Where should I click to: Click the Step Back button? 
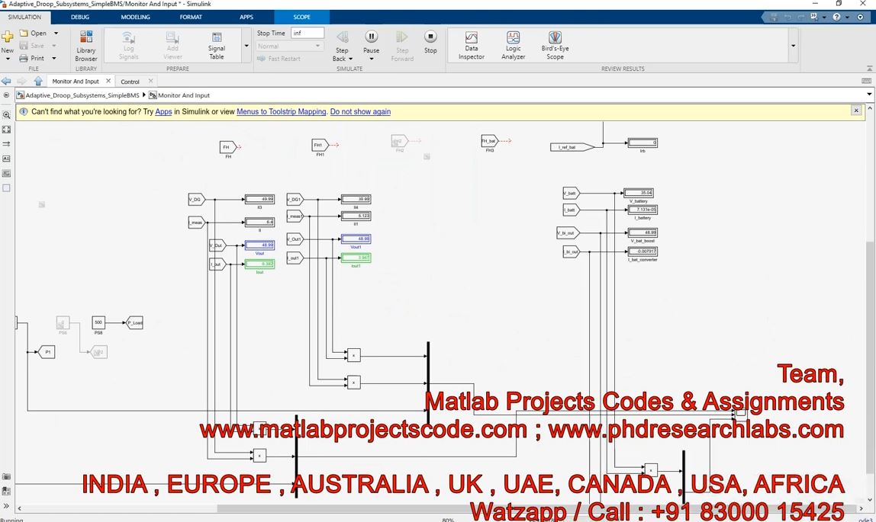342,44
